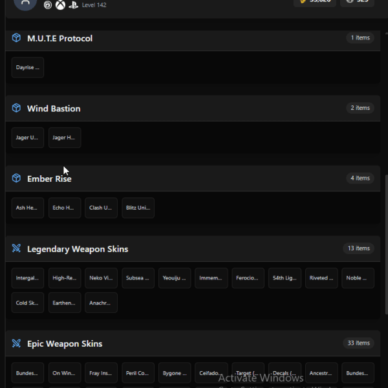The height and width of the screenshot is (388, 388).
Task: Click the Wind Bastion box icon
Action: coord(16,108)
